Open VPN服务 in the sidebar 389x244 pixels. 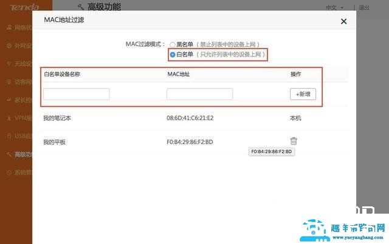(19, 118)
